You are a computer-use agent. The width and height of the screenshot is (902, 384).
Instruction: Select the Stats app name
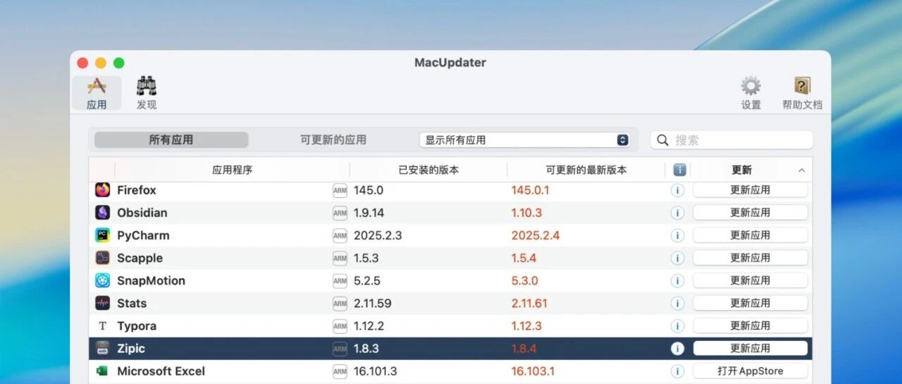tap(132, 303)
